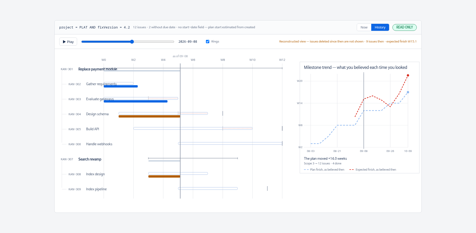Click the Expected finish legend entry
The image size is (476, 233).
coord(373,170)
